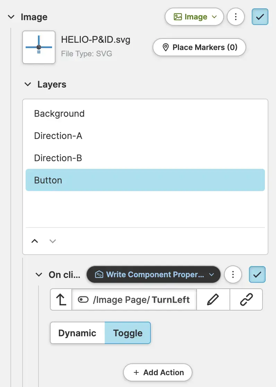Open On click three-dot options menu
This screenshot has width=276, height=387.
coord(233,275)
